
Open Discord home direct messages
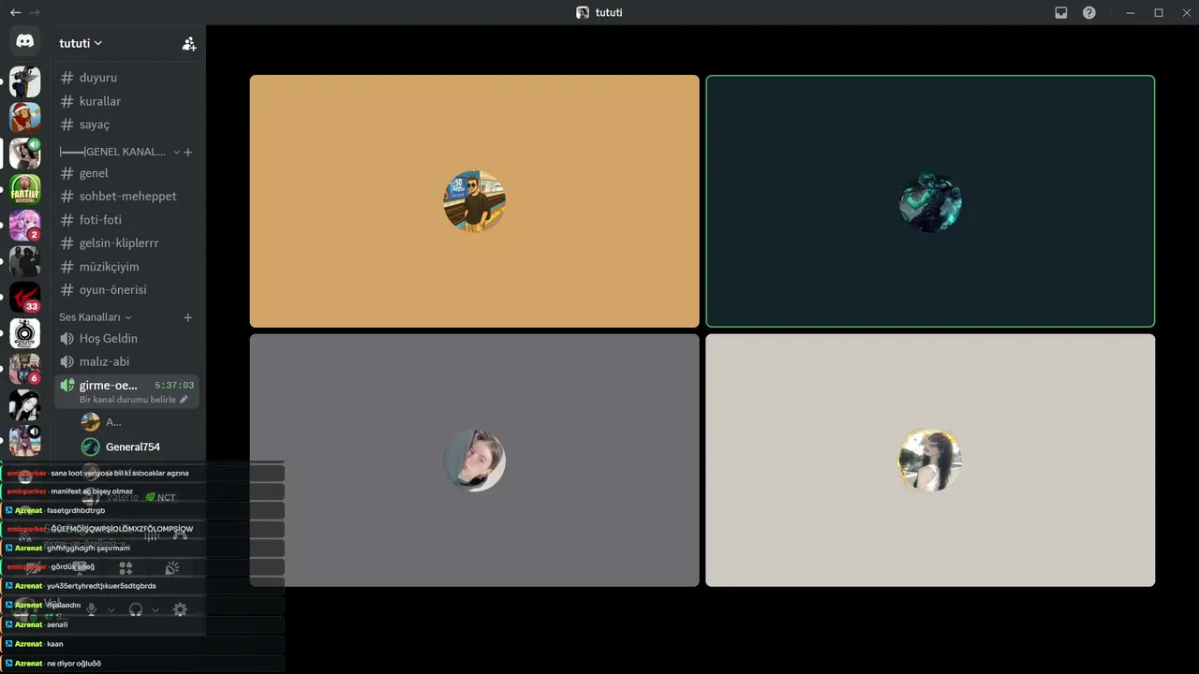[25, 41]
